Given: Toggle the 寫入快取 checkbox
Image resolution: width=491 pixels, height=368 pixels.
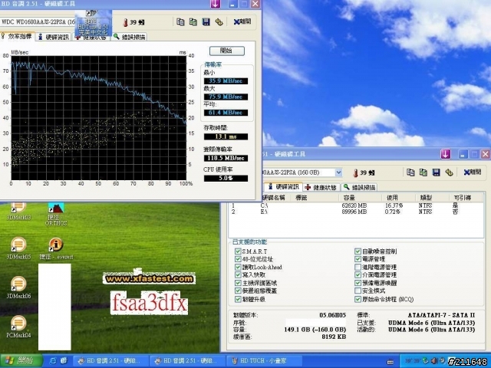Looking at the screenshot, I should point(238,274).
